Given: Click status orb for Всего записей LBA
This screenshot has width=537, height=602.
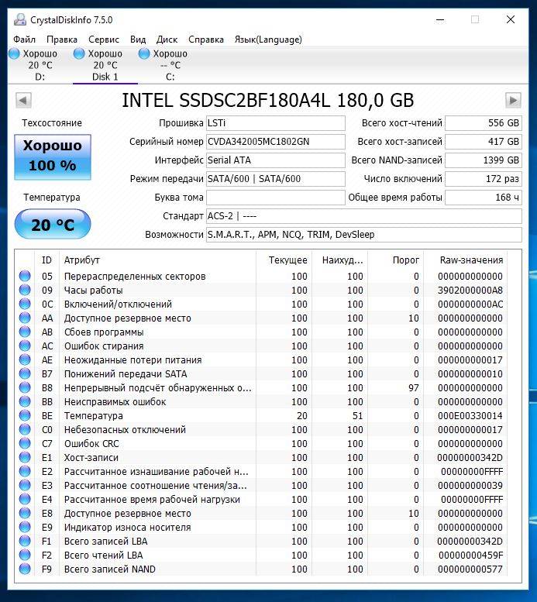Looking at the screenshot, I should click(x=25, y=541).
